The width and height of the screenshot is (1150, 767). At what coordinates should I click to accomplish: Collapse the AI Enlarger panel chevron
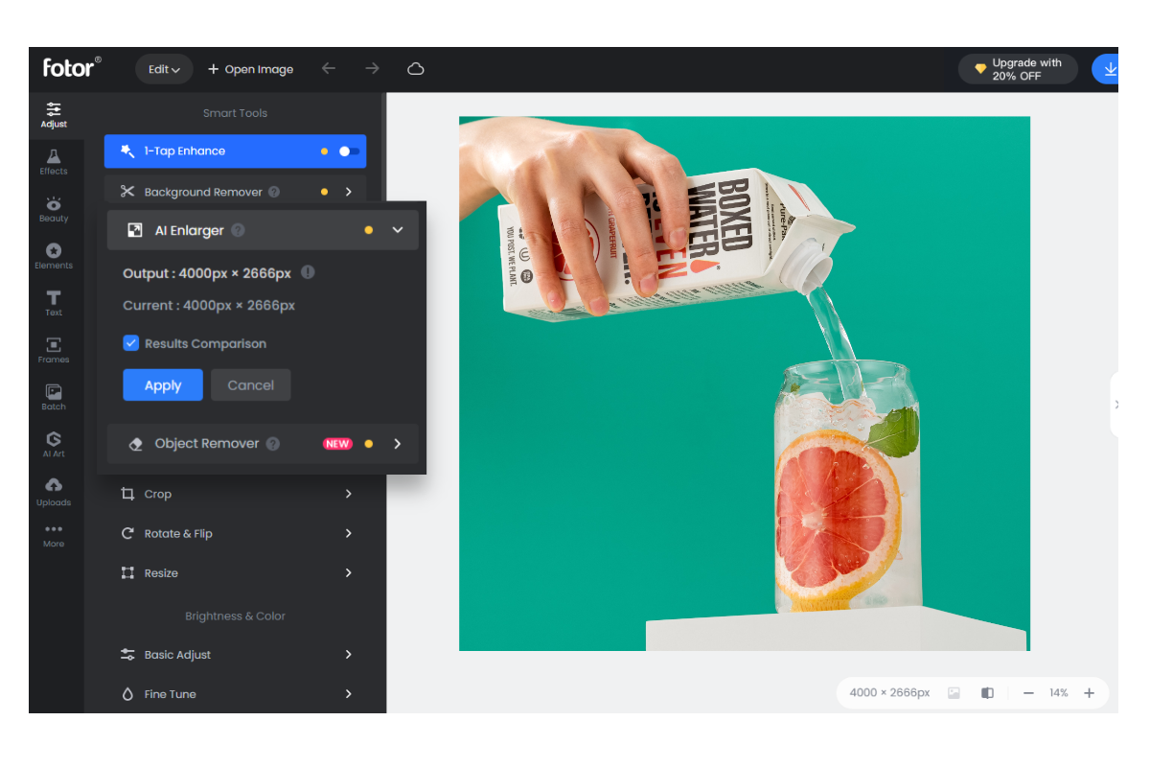click(x=398, y=230)
